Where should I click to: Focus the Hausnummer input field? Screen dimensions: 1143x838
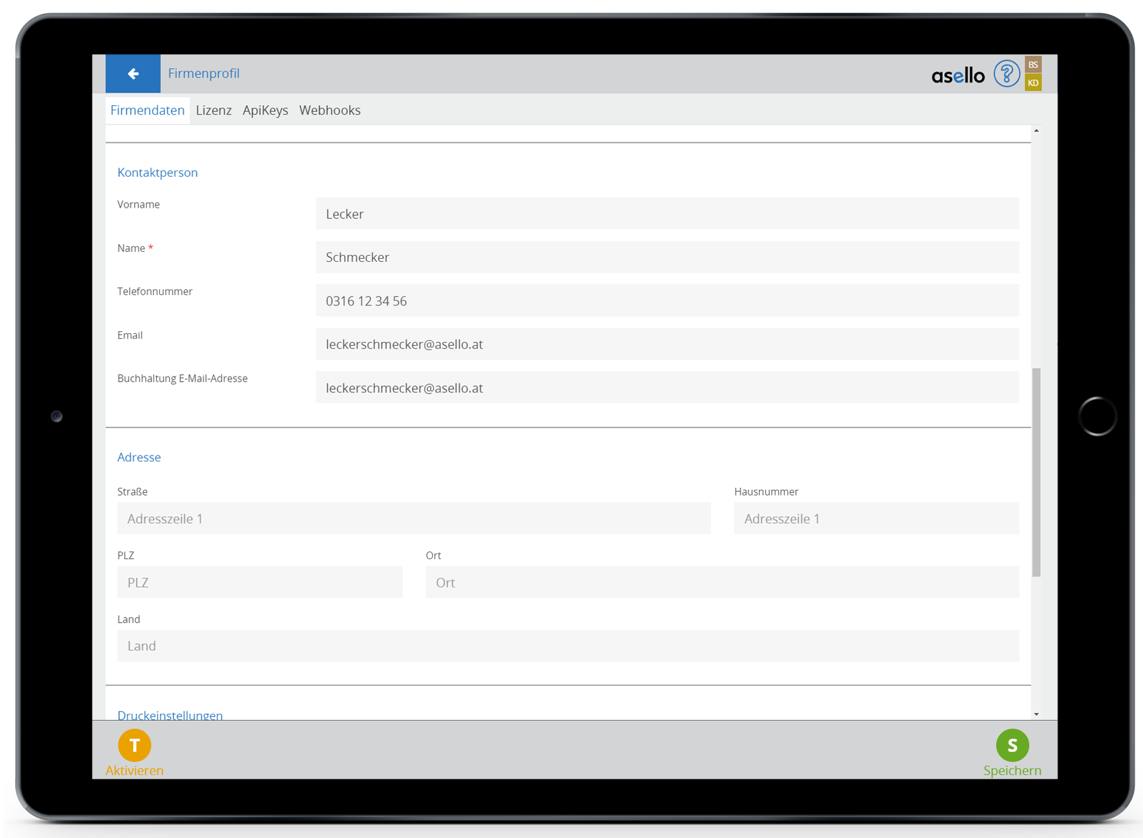coord(876,519)
